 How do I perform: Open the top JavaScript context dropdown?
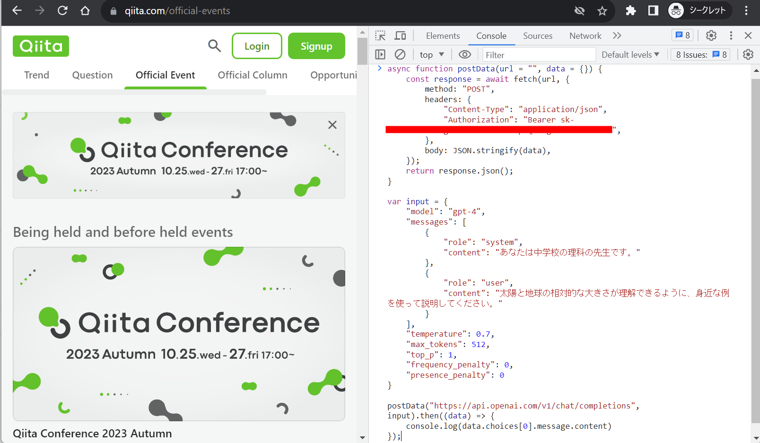point(432,55)
